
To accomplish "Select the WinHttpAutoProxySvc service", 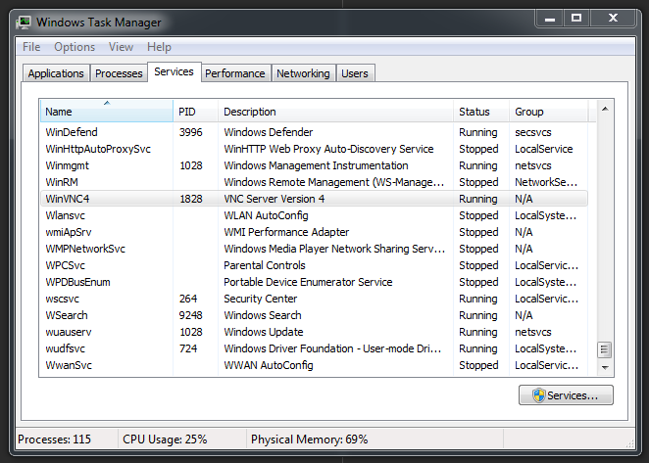I will 314,149.
